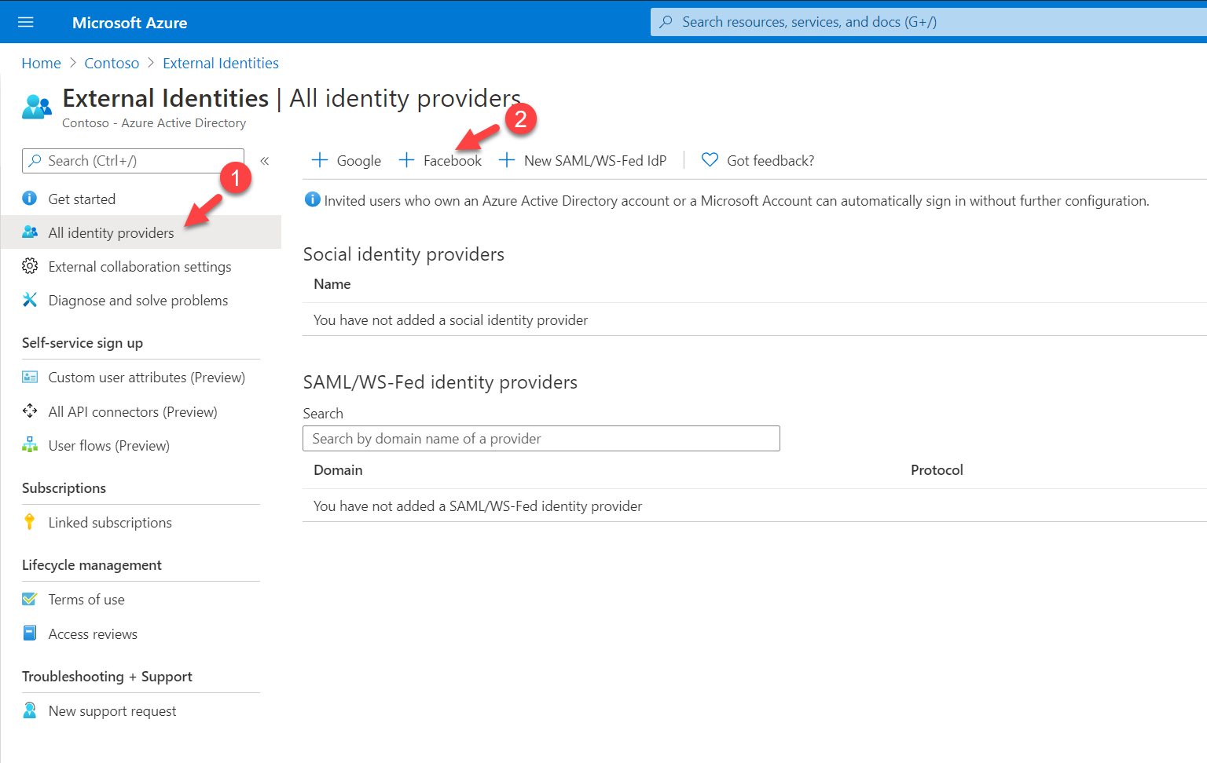Image resolution: width=1207 pixels, height=763 pixels.
Task: Click the External Identities people icon
Action: pyautogui.click(x=37, y=107)
